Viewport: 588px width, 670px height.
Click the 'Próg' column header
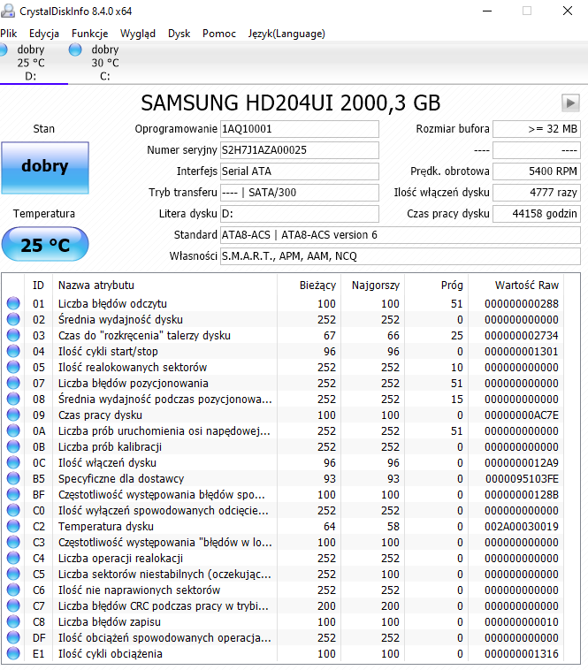pos(452,285)
